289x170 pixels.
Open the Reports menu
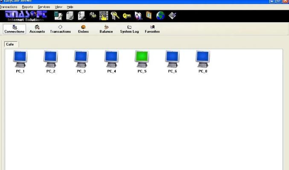click(x=27, y=7)
